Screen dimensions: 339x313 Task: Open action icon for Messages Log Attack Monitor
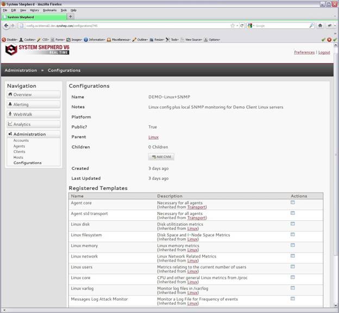point(292,298)
